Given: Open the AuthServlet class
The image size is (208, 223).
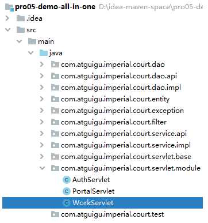Looking at the screenshot, I should pos(91,180).
